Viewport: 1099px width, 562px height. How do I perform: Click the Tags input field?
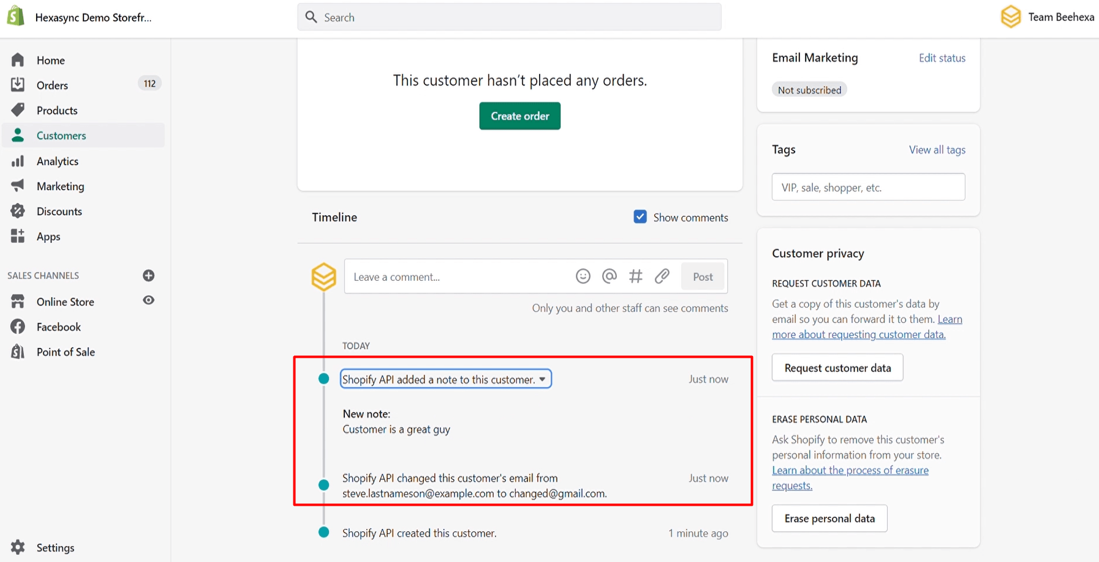pyautogui.click(x=868, y=187)
